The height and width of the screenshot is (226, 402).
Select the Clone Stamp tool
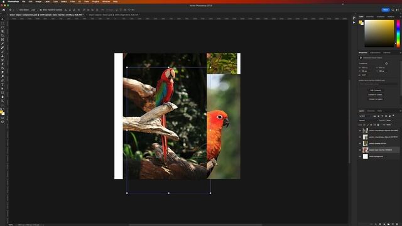click(3, 56)
